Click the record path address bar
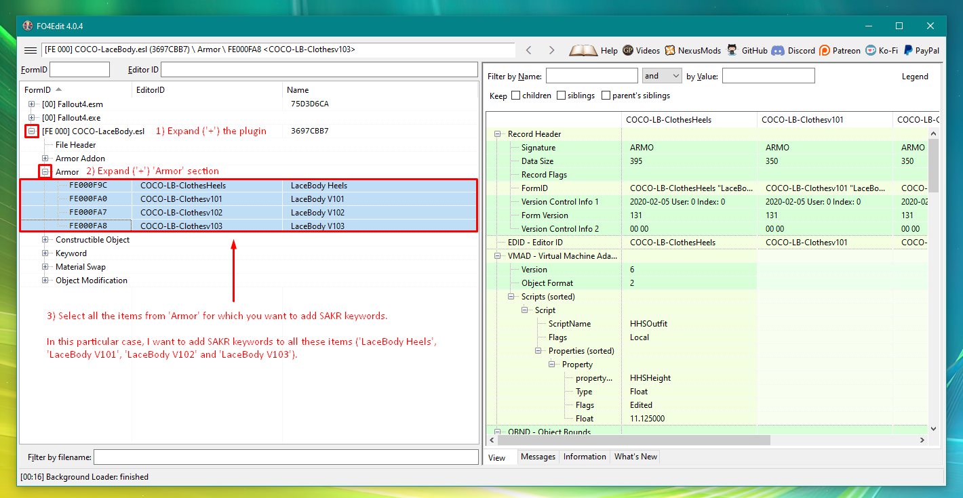This screenshot has height=498, width=963. 278,50
